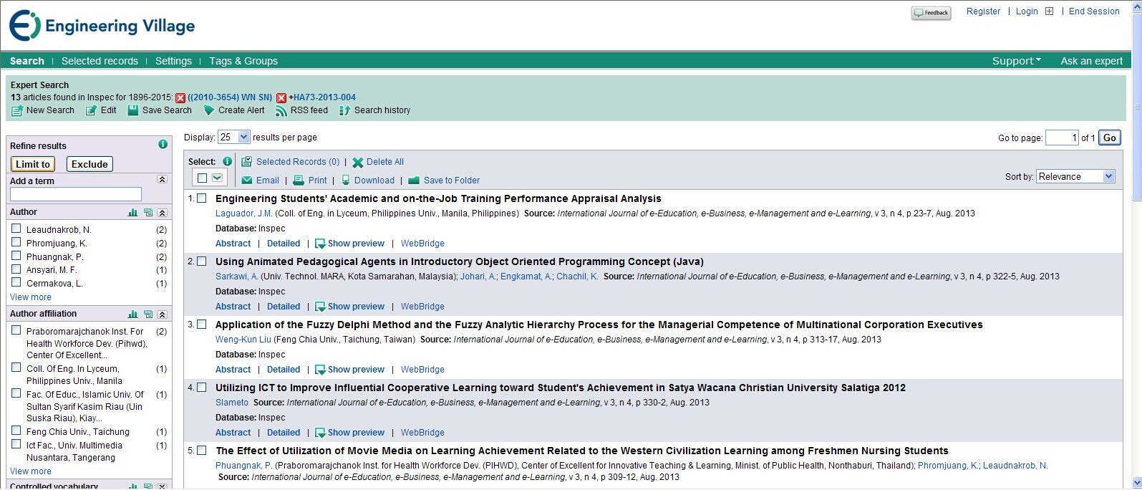Collapse the Controlled vocabulary section
Viewport: 1142px width, 490px height.
(162, 486)
